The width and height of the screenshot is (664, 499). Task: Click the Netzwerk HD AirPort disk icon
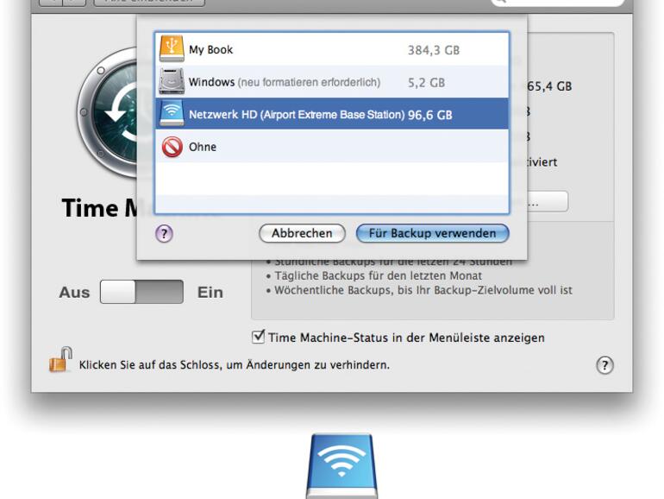172,114
